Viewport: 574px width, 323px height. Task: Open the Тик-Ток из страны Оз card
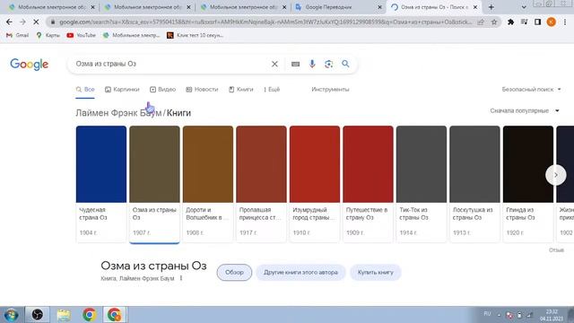(x=422, y=184)
